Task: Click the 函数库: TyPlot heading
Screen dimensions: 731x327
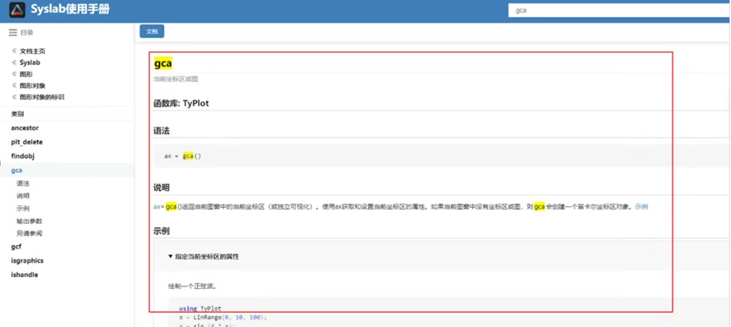Action: 181,103
